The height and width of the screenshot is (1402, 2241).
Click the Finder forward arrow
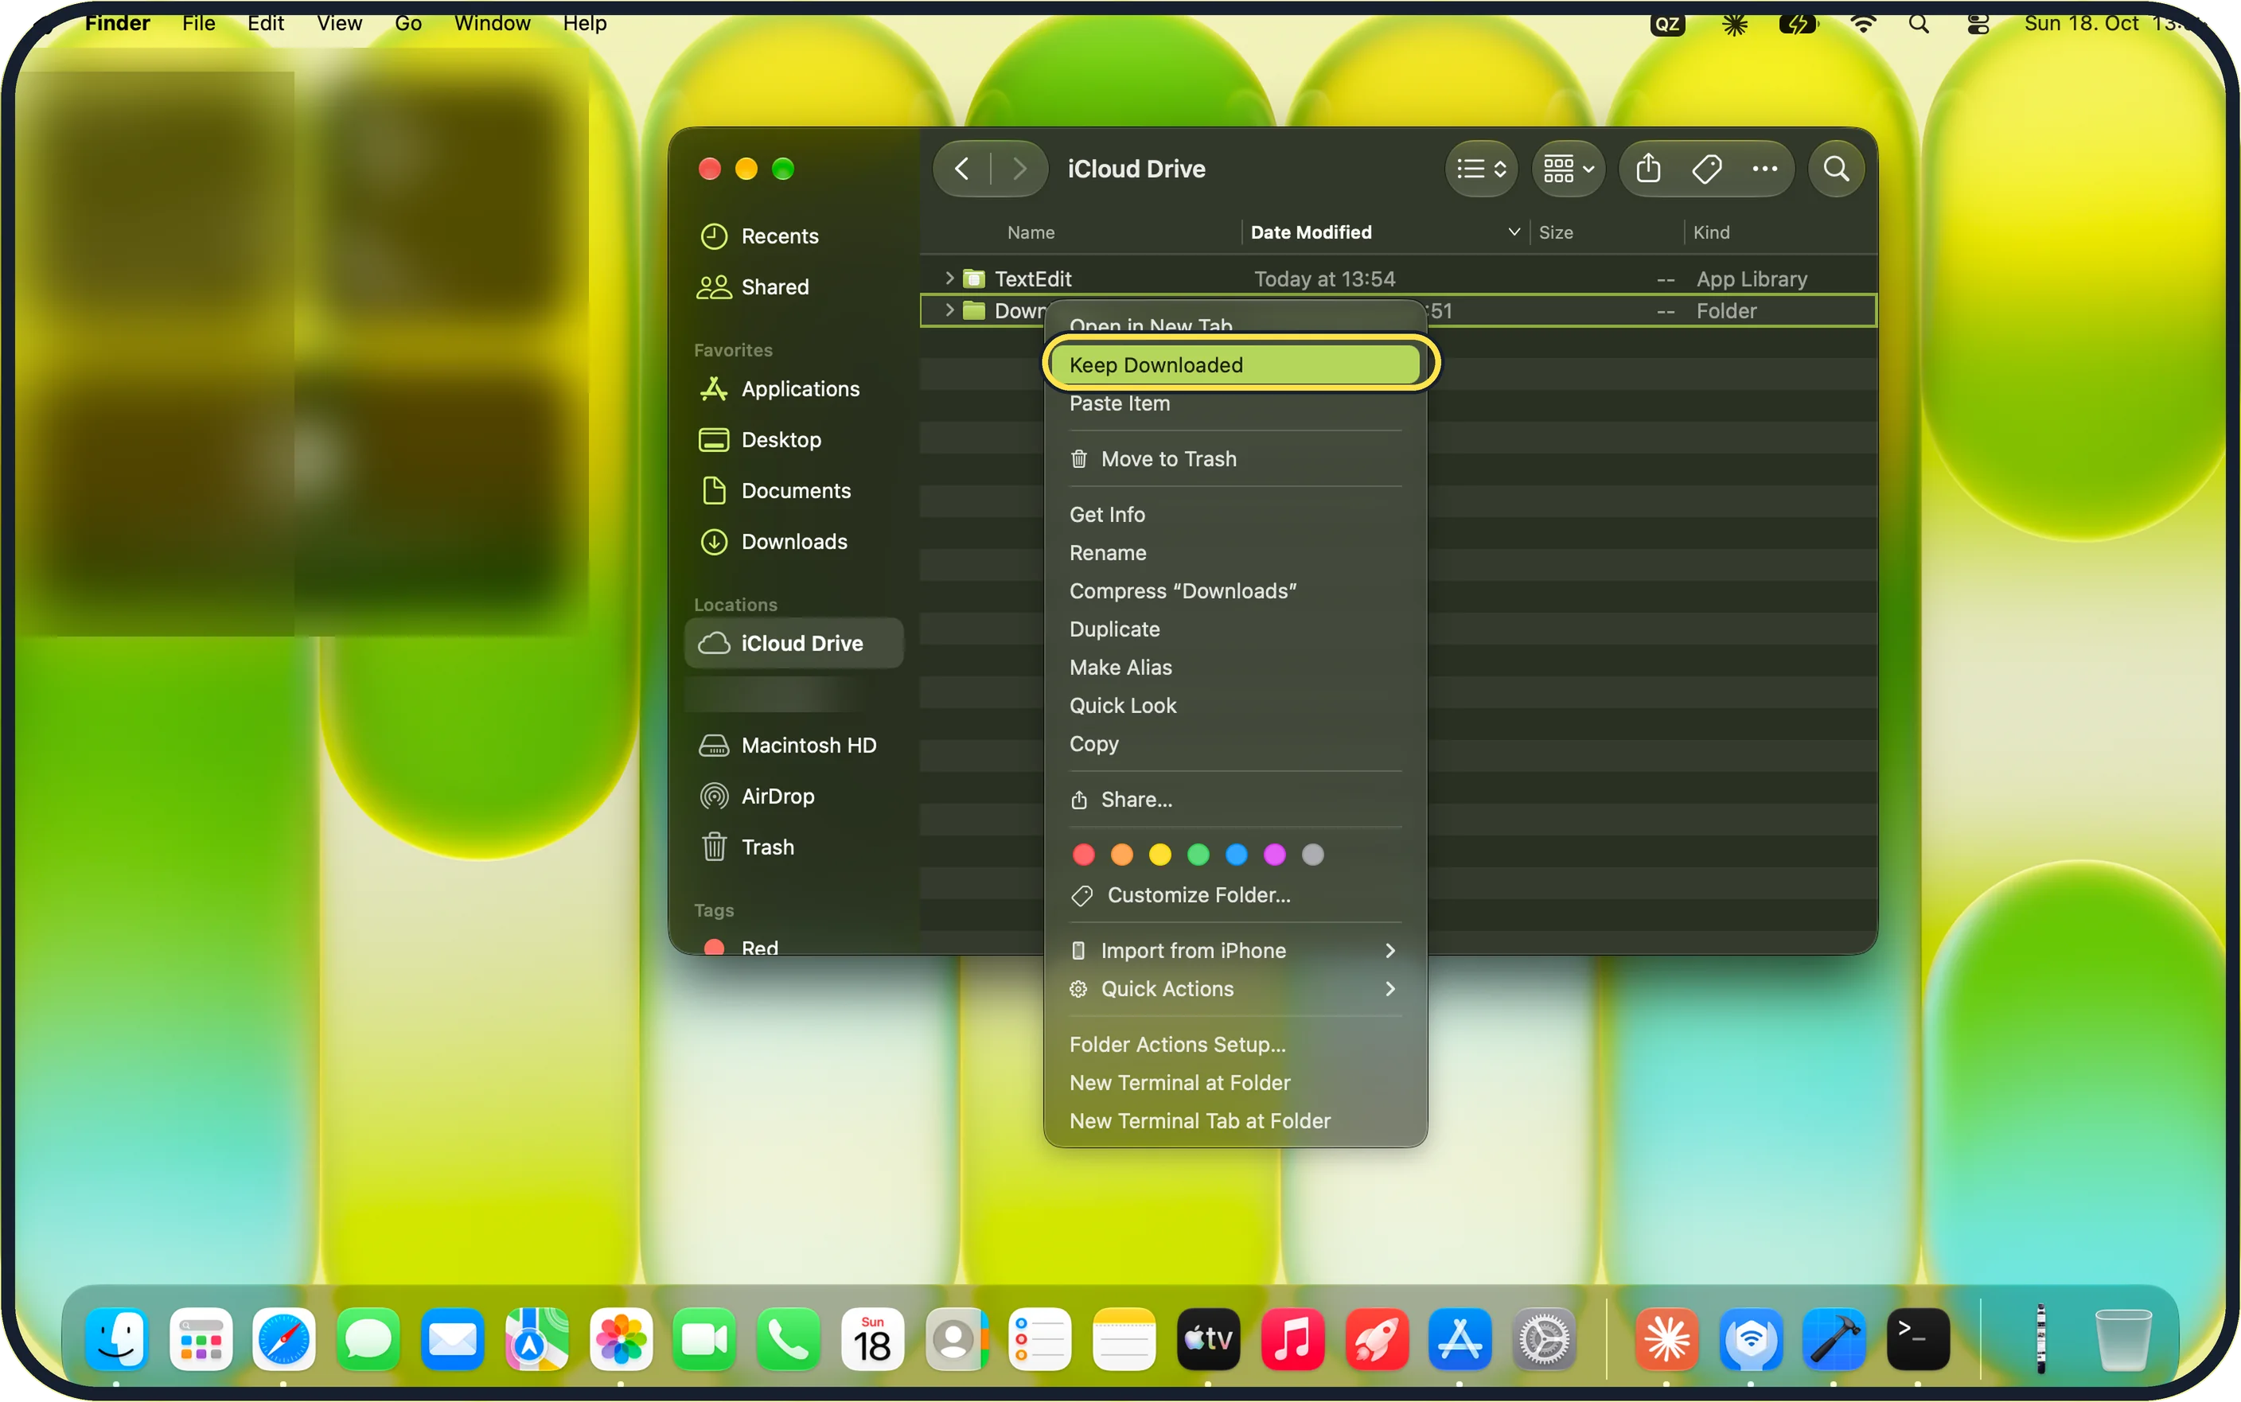click(1019, 169)
